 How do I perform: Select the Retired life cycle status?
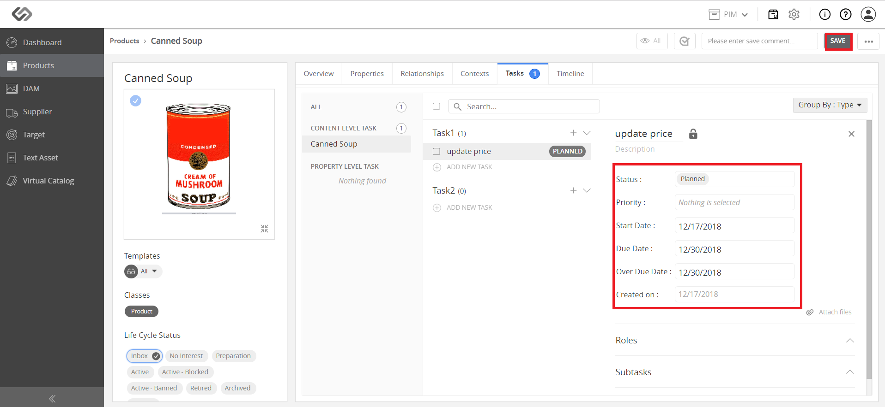(201, 388)
